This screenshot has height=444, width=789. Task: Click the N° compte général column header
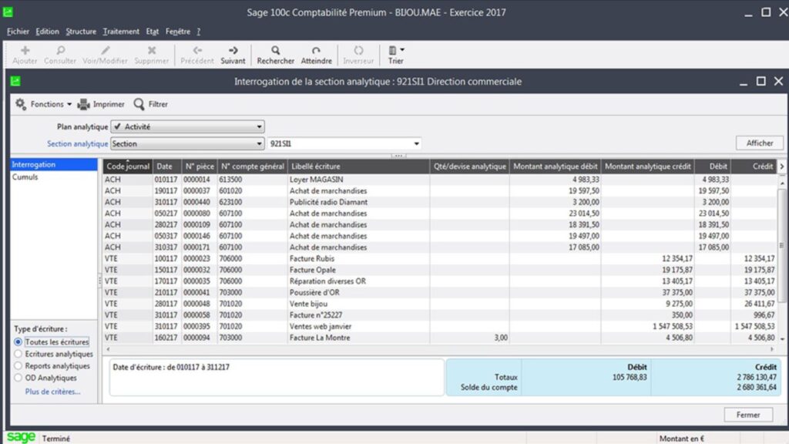pos(253,166)
